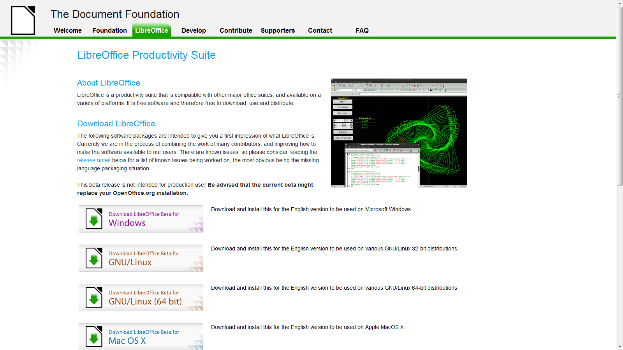Screen dimensions: 623x350
Task: Navigate to the Contribute page
Action: pyautogui.click(x=236, y=30)
